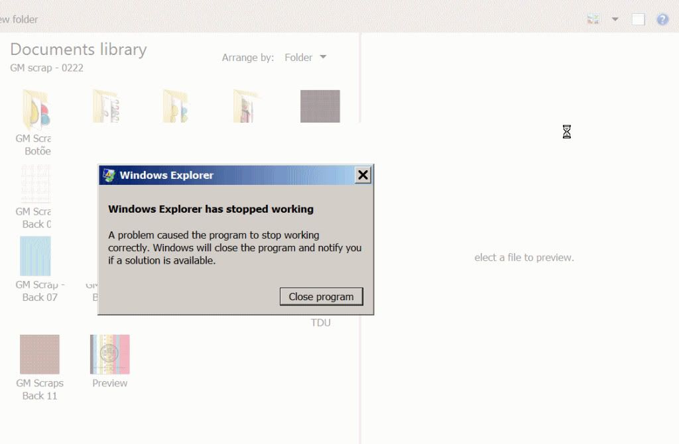Screen dimensions: 679x444
Task: Click the Help question mark icon
Action: coord(662,19)
